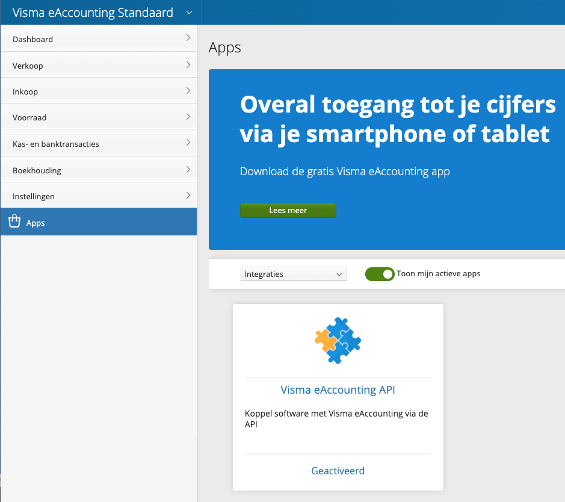
Task: Open the Voorraad menu item
Action: [x=99, y=116]
